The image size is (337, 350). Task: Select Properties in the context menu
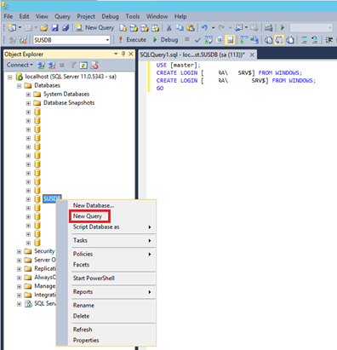click(x=86, y=340)
